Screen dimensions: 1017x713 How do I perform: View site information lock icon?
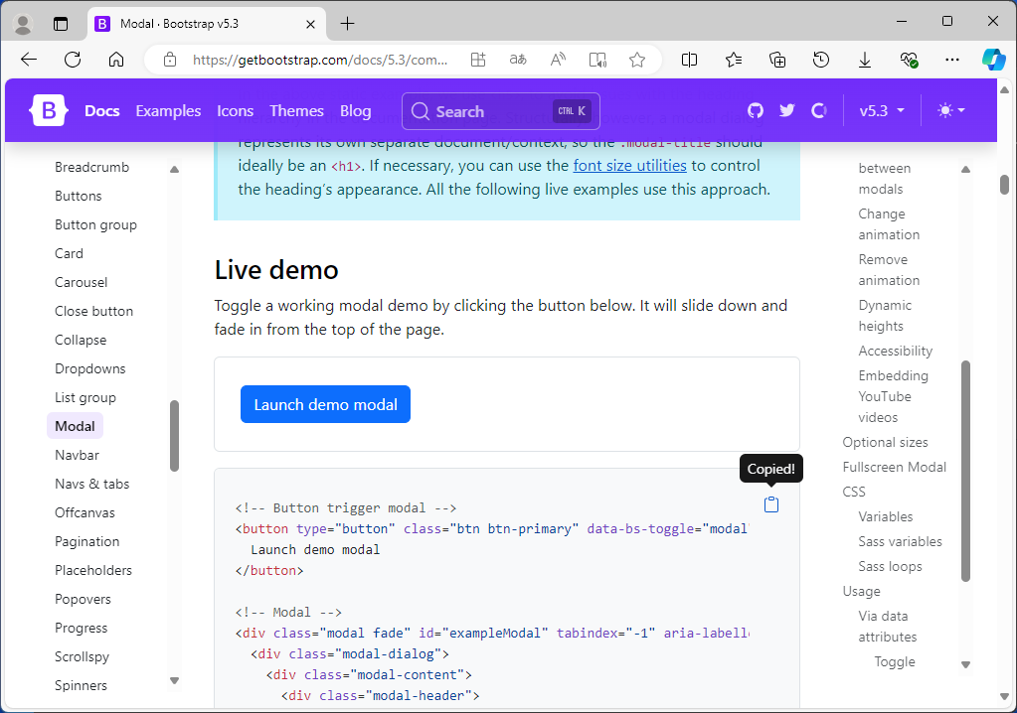(x=170, y=60)
